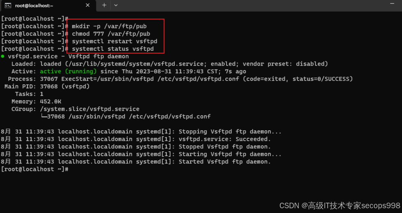
Task: Select the root@localhost:~ tab title
Action: pyautogui.click(x=34, y=6)
